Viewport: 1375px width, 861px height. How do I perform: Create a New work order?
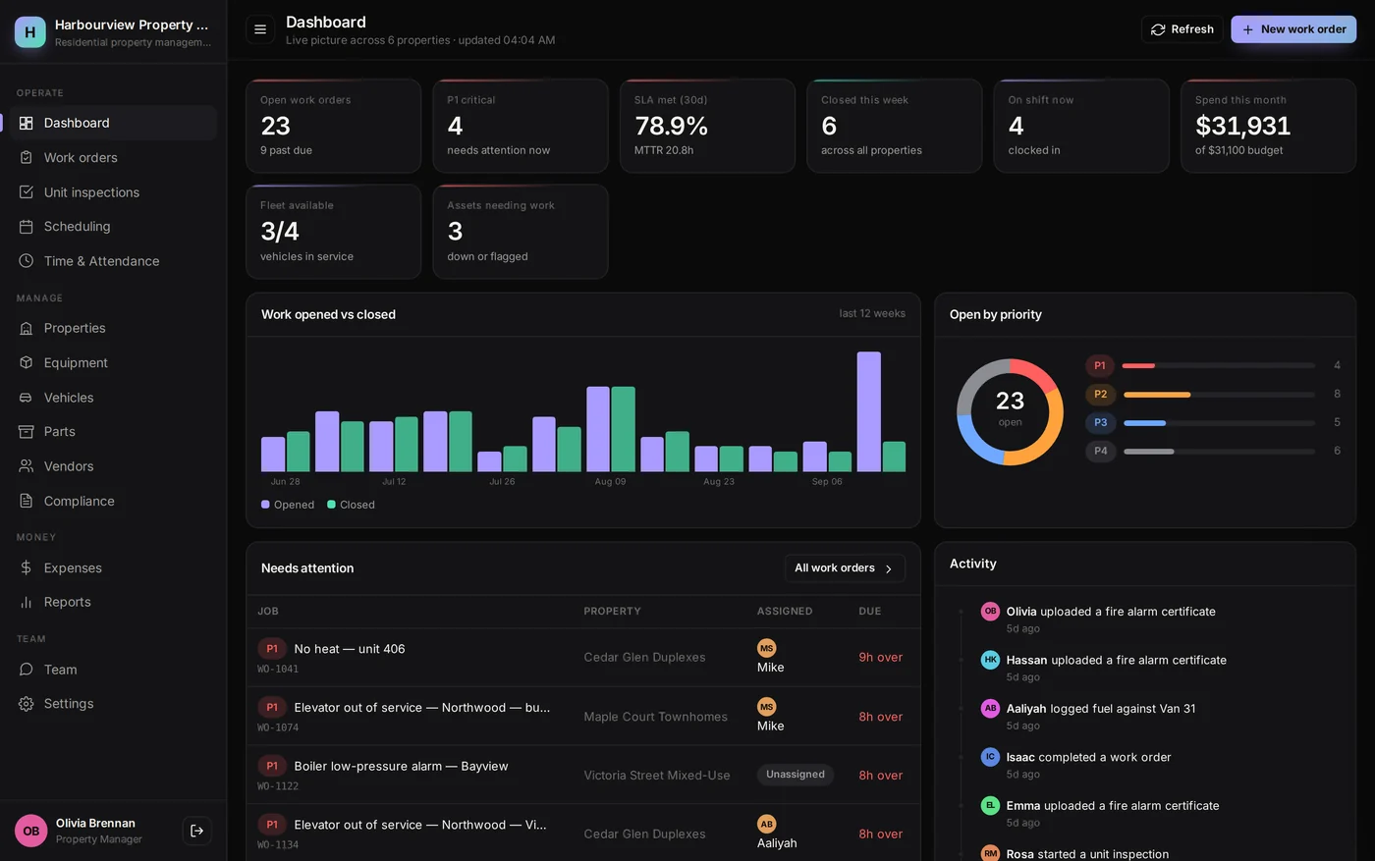[1293, 29]
